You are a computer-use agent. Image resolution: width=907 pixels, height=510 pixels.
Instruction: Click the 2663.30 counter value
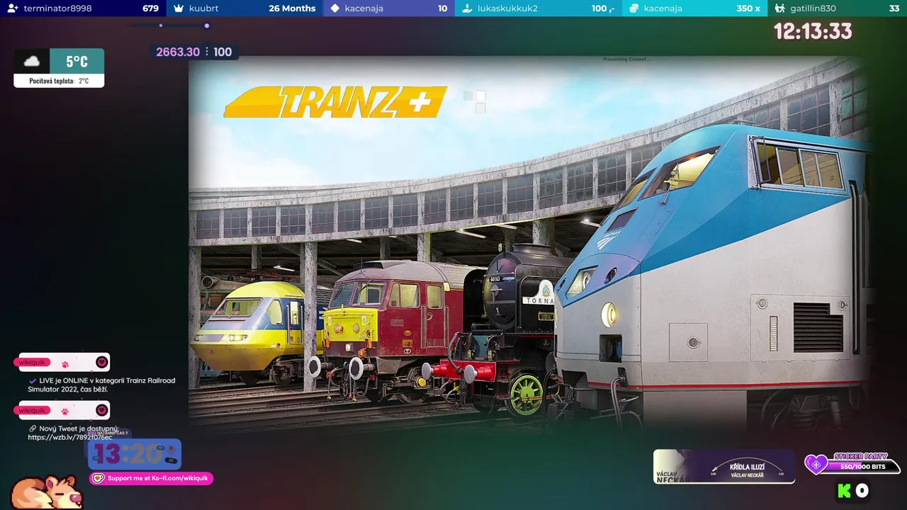coord(178,52)
